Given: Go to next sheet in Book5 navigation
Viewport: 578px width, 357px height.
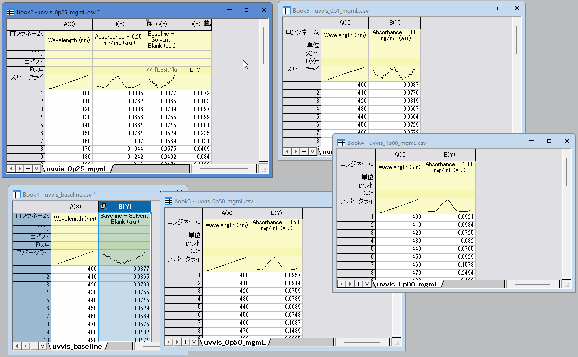Looking at the screenshot, I should tap(295, 151).
